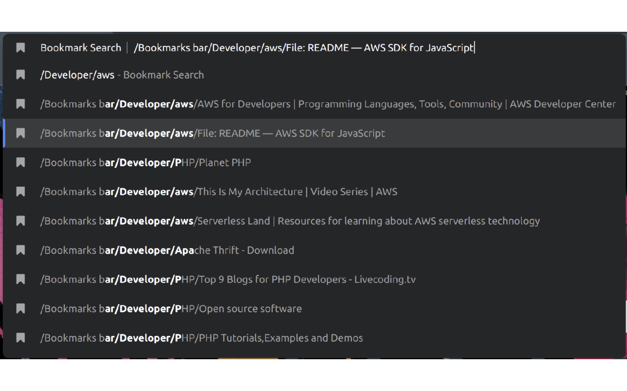Open the "Serverless Land" serverless technology bookmark
The image size is (627, 391).
(x=289, y=220)
